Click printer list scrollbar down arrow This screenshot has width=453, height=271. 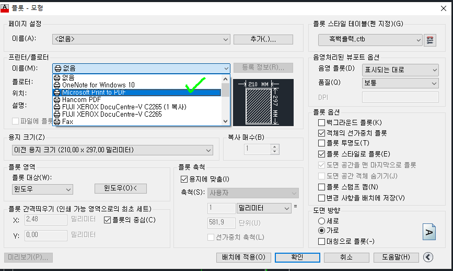tap(226, 121)
